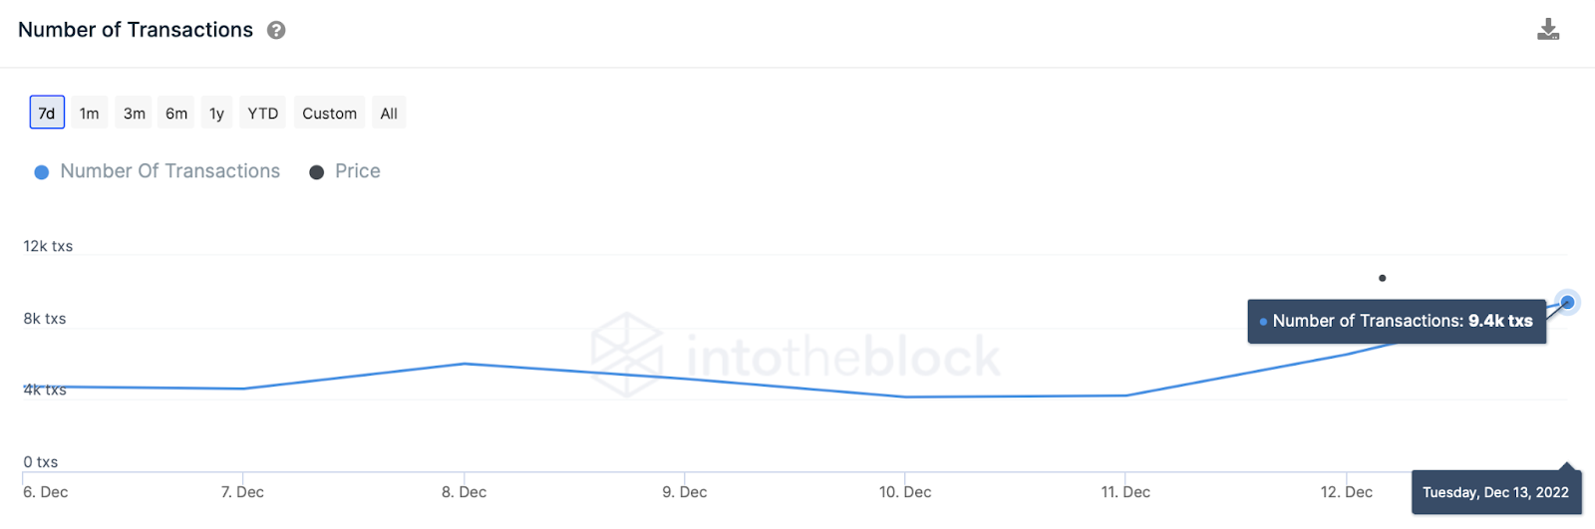The image size is (1595, 529).
Task: Show All time data
Action: [389, 113]
